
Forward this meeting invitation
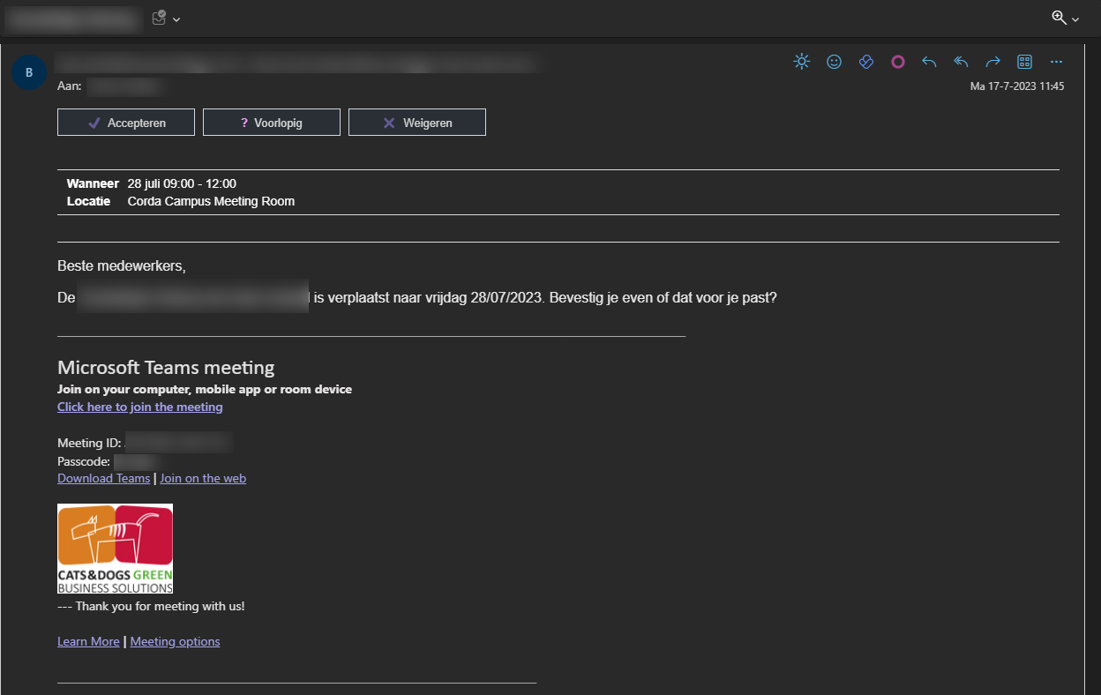[x=992, y=62]
